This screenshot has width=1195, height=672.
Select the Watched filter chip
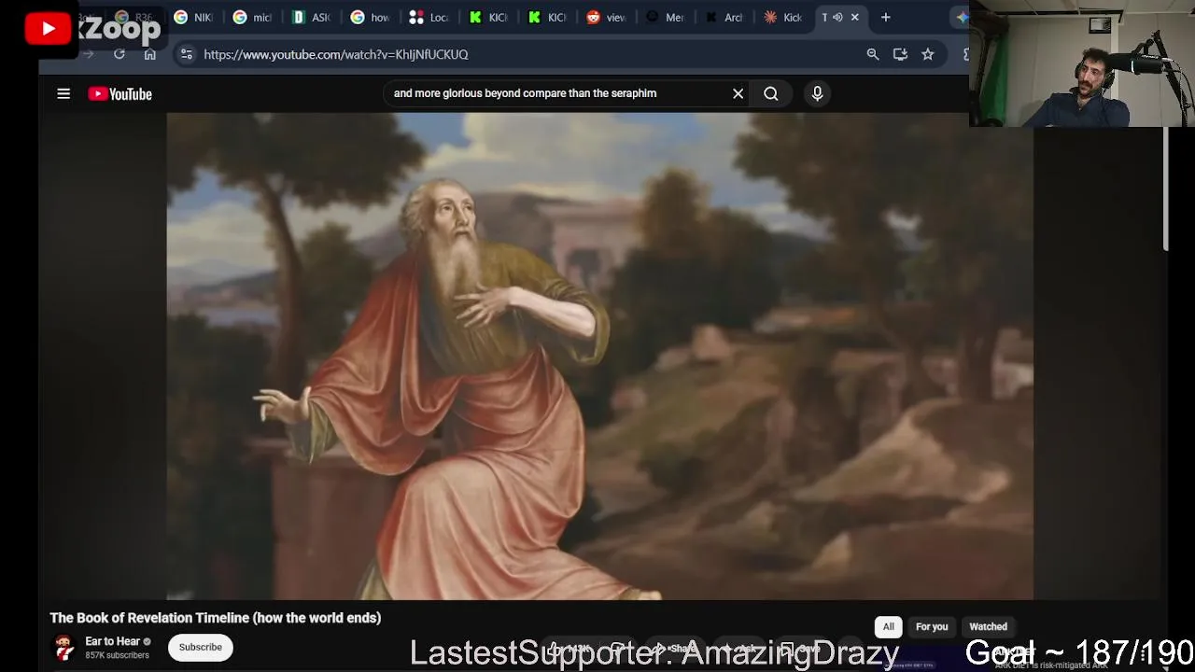pyautogui.click(x=988, y=627)
